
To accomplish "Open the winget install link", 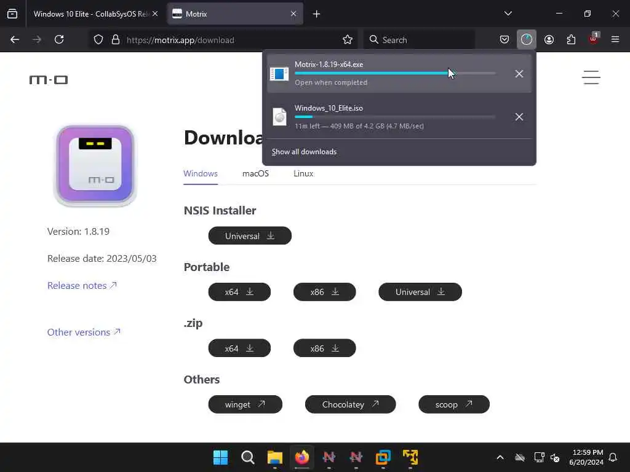I will coord(245,404).
